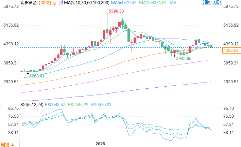Image resolution: width=241 pixels, height=147 pixels.
Task: Click the RSI3:50.01 reading
Action: pos(101,105)
